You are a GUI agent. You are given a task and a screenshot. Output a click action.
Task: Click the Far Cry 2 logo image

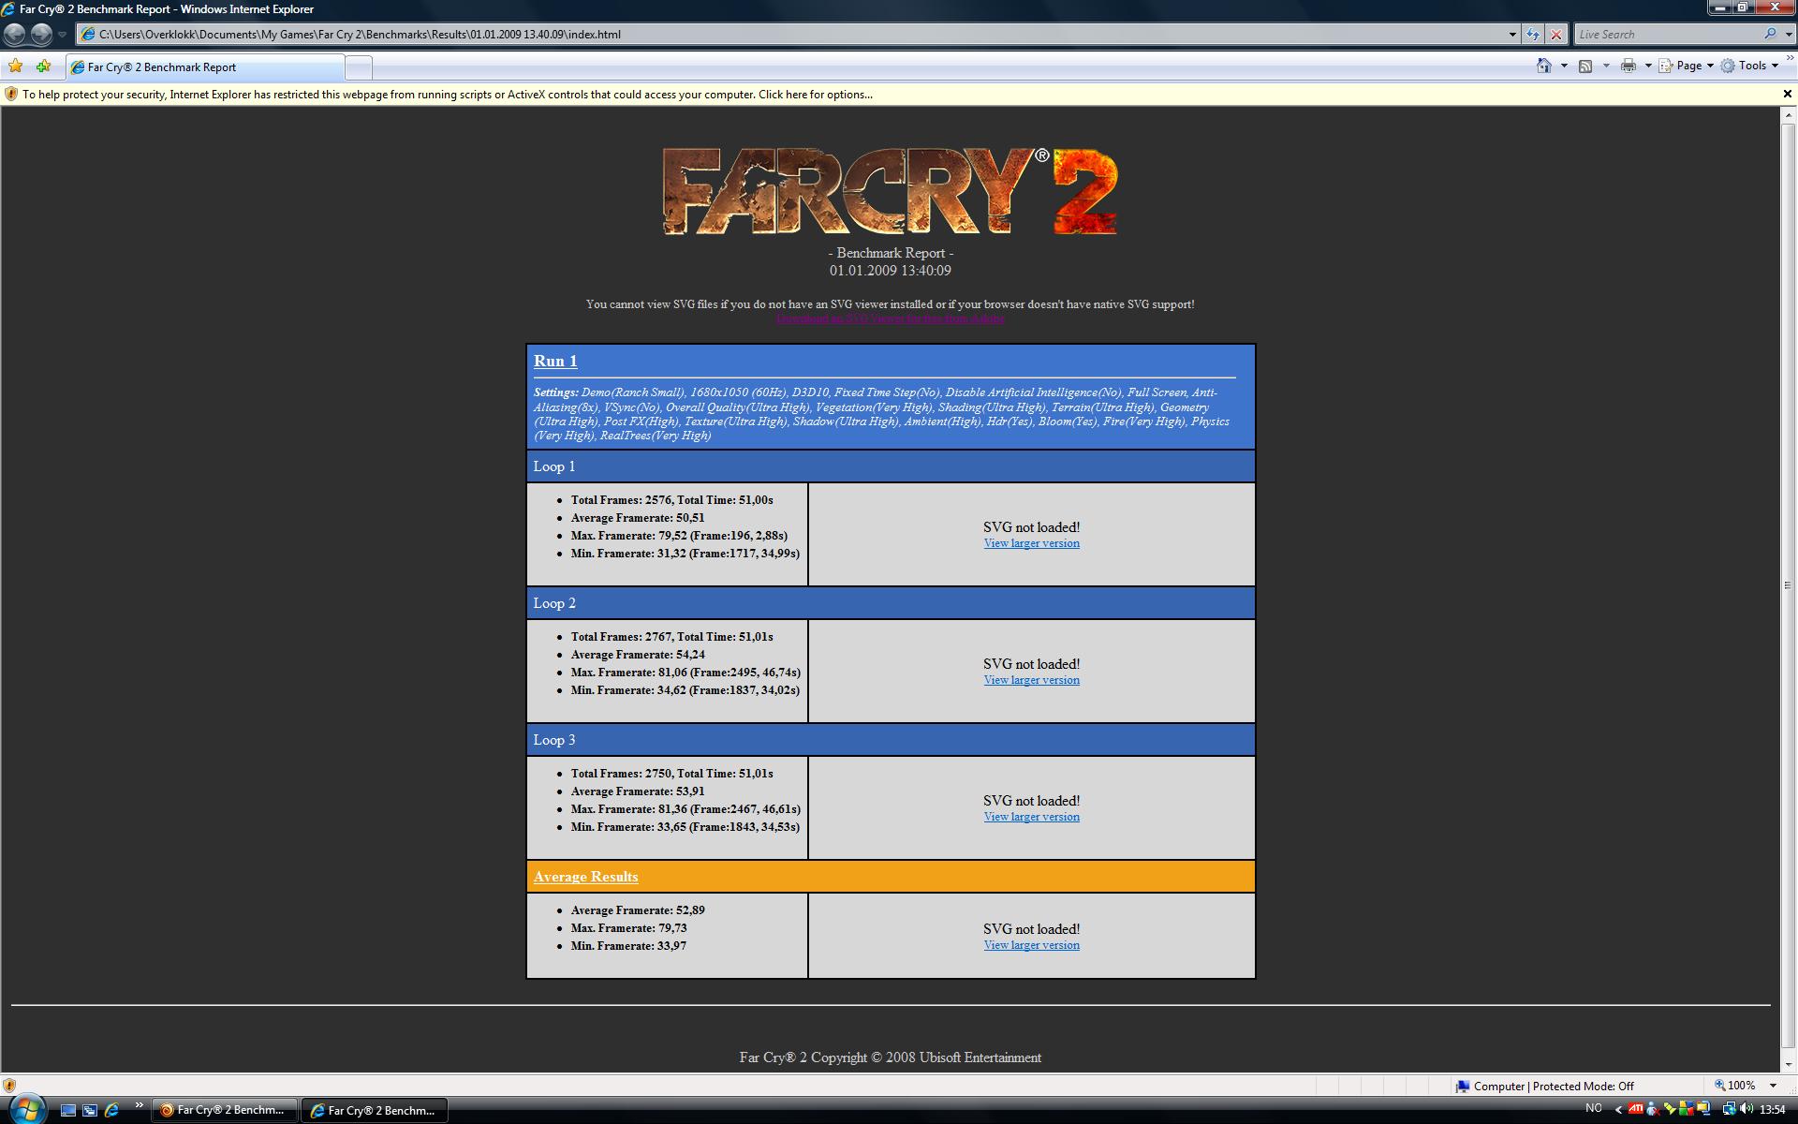click(891, 191)
